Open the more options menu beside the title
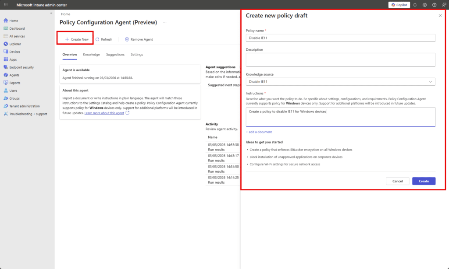The height and width of the screenshot is (269, 449). tap(165, 22)
